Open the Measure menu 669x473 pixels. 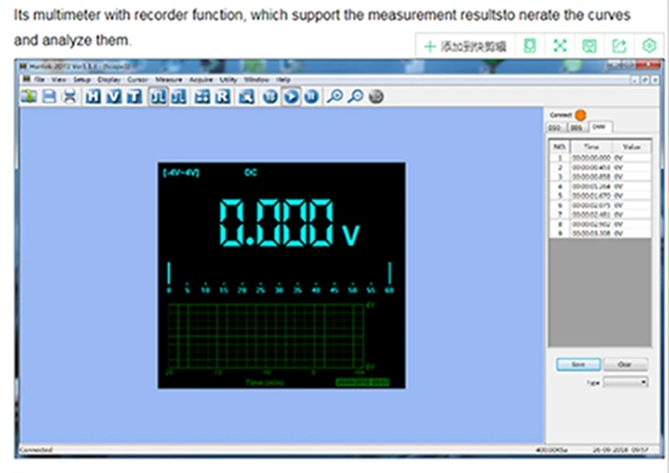(169, 79)
